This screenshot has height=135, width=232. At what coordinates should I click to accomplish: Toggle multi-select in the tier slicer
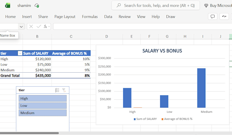point(57,90)
